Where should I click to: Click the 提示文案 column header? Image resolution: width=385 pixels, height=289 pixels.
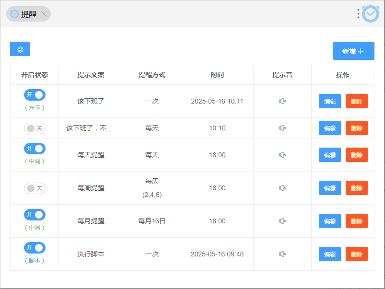tap(91, 75)
